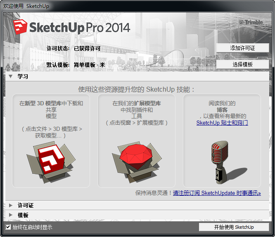Viewport: 275px width, 237px height.
Task: Click the 选择模板 button
Action: (242, 64)
